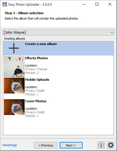
Task: Close the Easy Photo Uploader window
Action: pos(110,4)
